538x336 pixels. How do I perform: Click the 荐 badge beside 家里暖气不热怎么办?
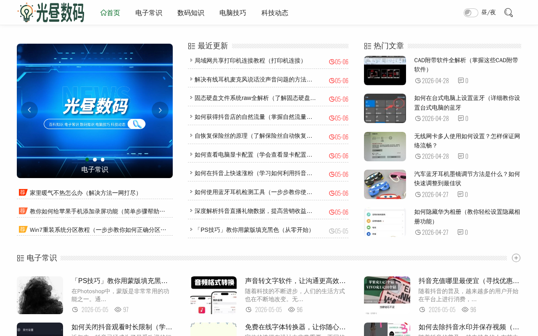(x=23, y=192)
